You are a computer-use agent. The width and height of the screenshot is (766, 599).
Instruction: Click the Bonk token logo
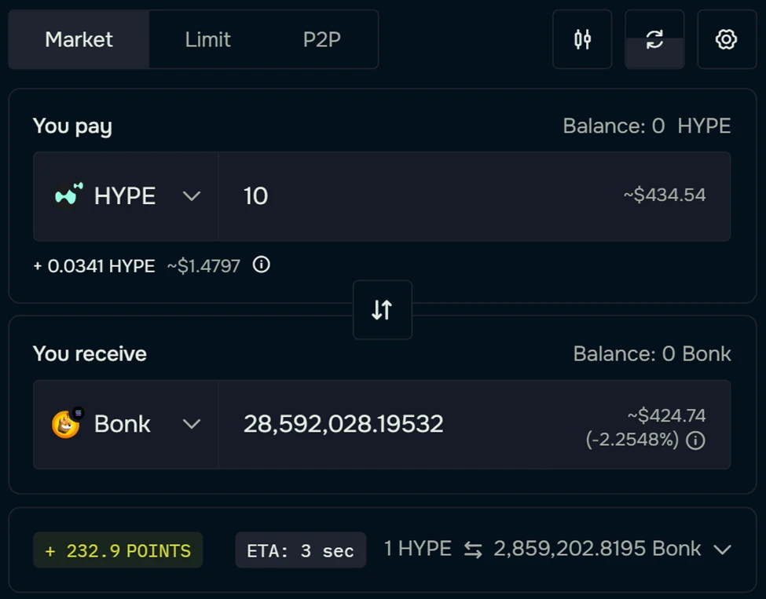67,425
